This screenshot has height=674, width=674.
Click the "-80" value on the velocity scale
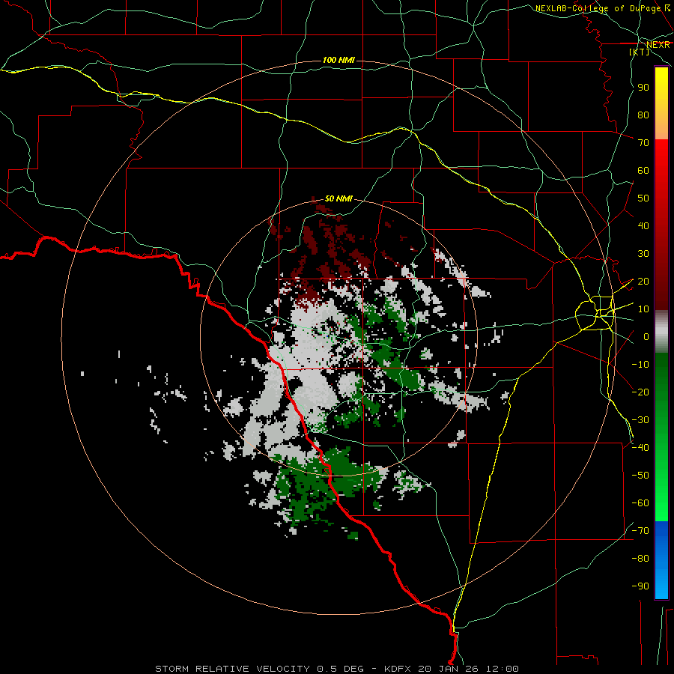(x=640, y=559)
